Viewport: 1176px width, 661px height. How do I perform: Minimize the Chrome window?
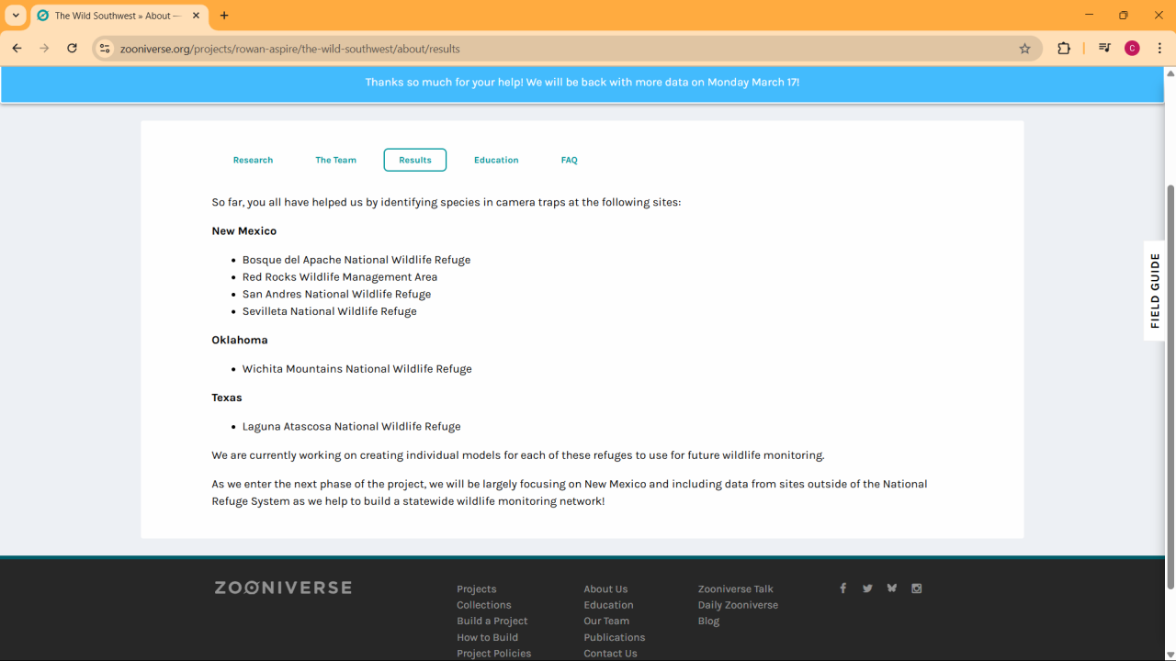[1090, 15]
